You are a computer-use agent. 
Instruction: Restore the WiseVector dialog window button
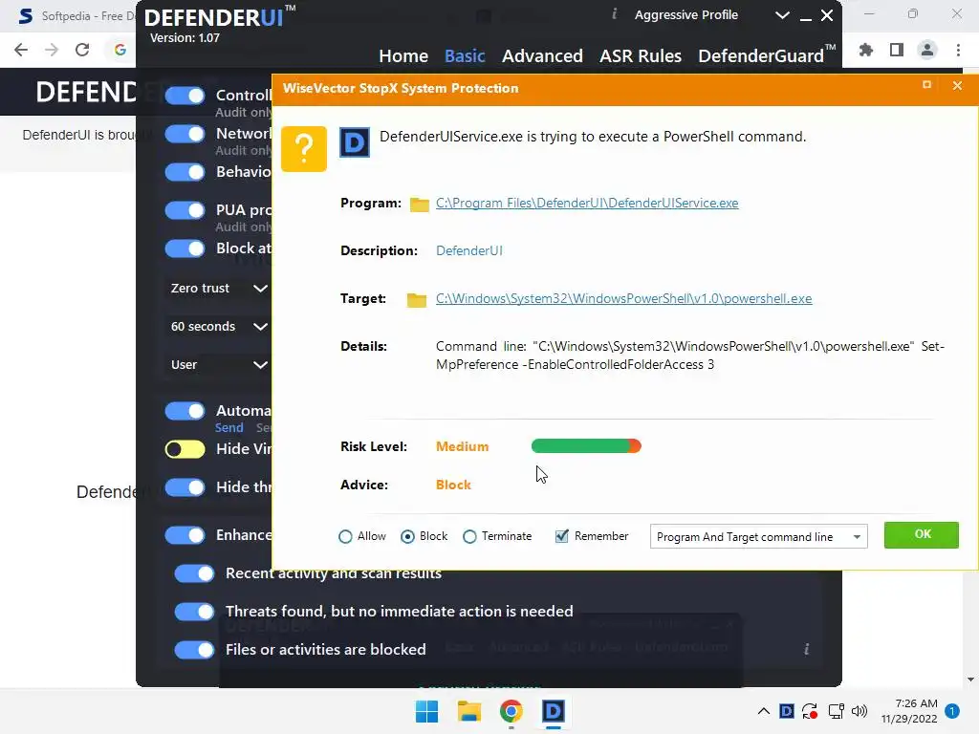click(x=926, y=85)
